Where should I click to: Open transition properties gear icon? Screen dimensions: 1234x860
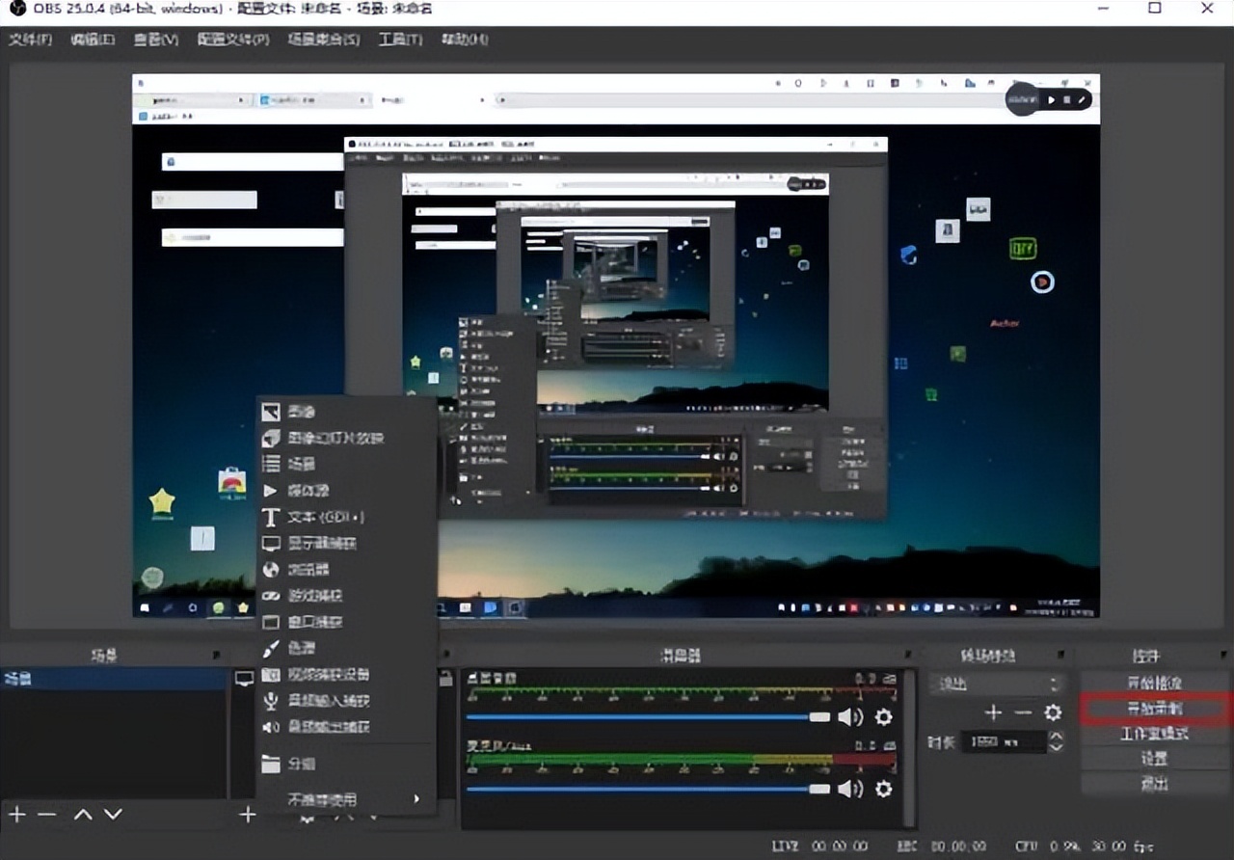(1053, 712)
